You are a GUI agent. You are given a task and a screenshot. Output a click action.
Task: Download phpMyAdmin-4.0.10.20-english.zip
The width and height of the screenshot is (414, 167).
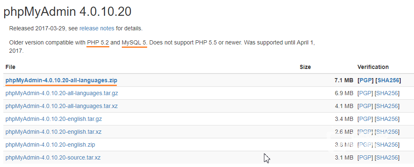(x=50, y=145)
